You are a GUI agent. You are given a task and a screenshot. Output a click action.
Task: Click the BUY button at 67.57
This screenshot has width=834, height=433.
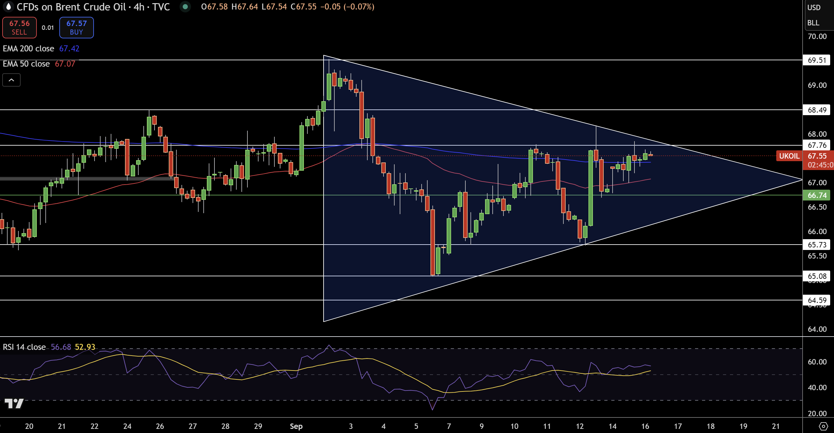76,27
